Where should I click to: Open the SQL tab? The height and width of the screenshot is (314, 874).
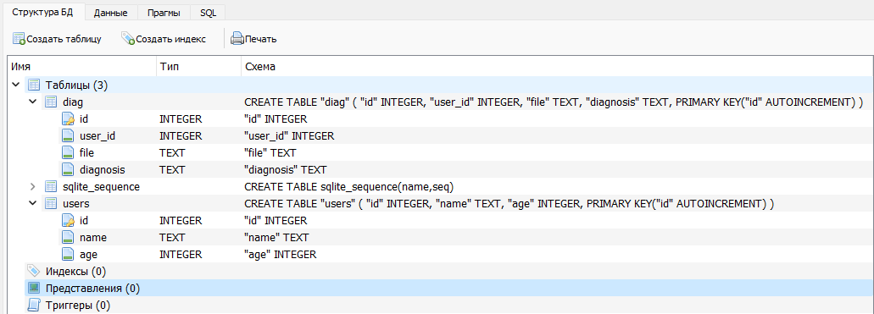(x=208, y=13)
